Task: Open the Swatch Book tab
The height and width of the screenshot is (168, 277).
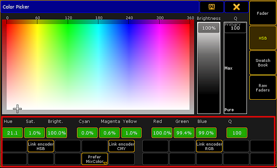Action: click(263, 62)
